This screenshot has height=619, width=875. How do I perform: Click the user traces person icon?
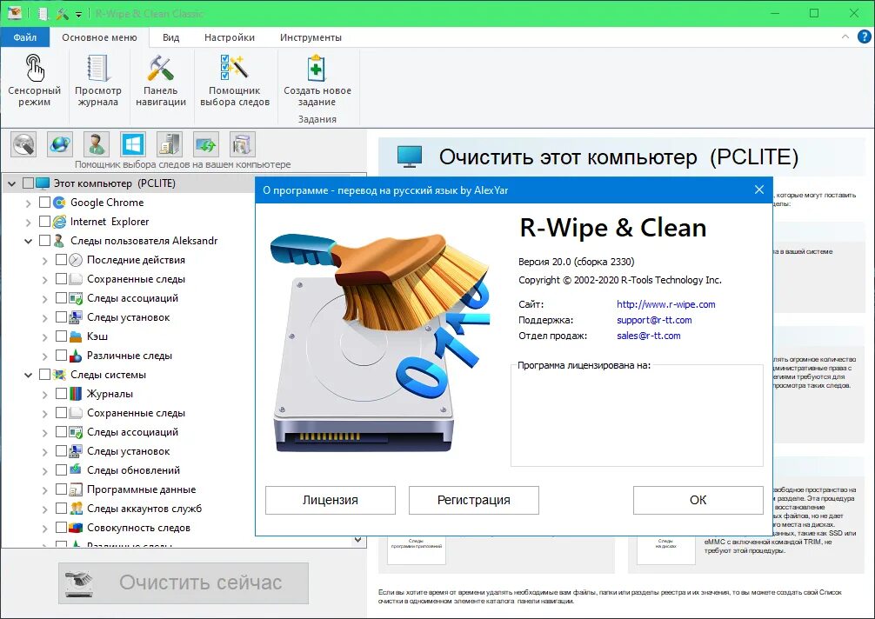95,144
